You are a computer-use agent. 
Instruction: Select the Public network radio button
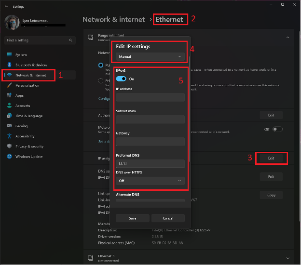click(101, 65)
